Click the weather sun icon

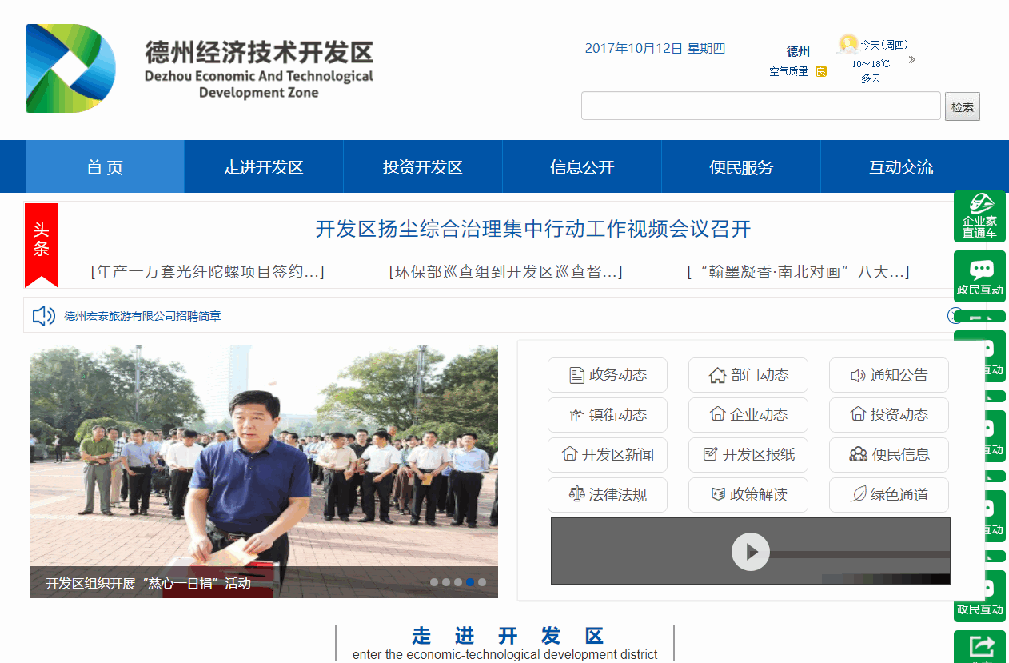click(x=847, y=44)
